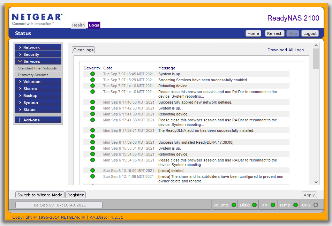The width and height of the screenshot is (332, 226).
Task: Expand the Add-ons sidebar section
Action: (x=38, y=120)
